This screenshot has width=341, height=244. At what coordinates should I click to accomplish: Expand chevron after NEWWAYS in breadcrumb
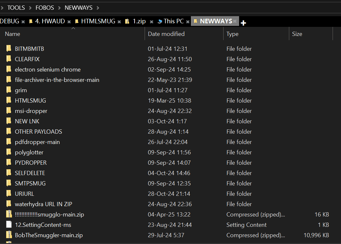point(98,8)
